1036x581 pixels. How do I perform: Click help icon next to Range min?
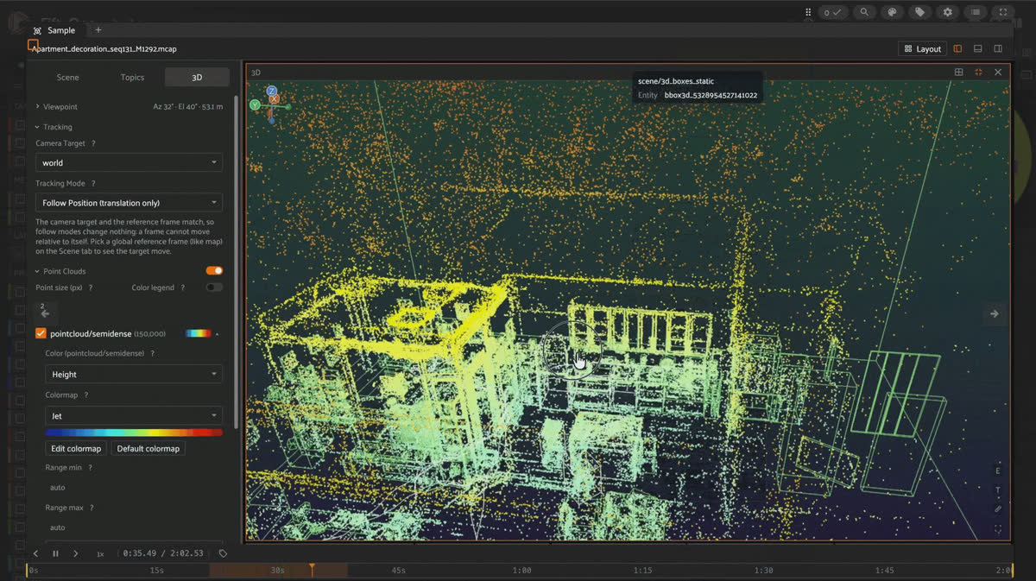pyautogui.click(x=90, y=467)
